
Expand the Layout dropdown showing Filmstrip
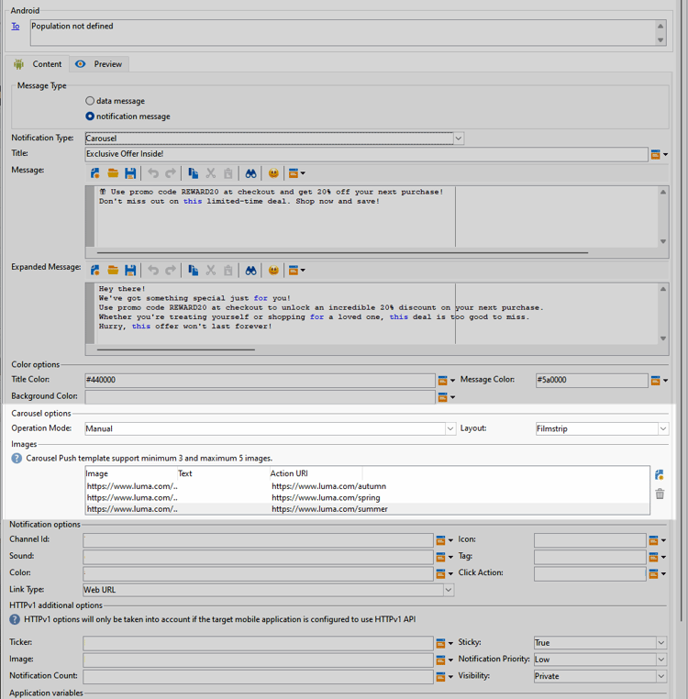[662, 428]
